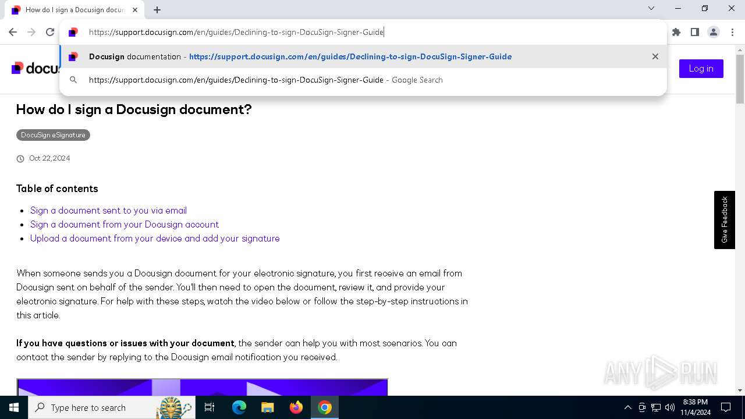745x419 pixels.
Task: Select the 'How do I sign a Docusign' tab
Action: [74, 9]
